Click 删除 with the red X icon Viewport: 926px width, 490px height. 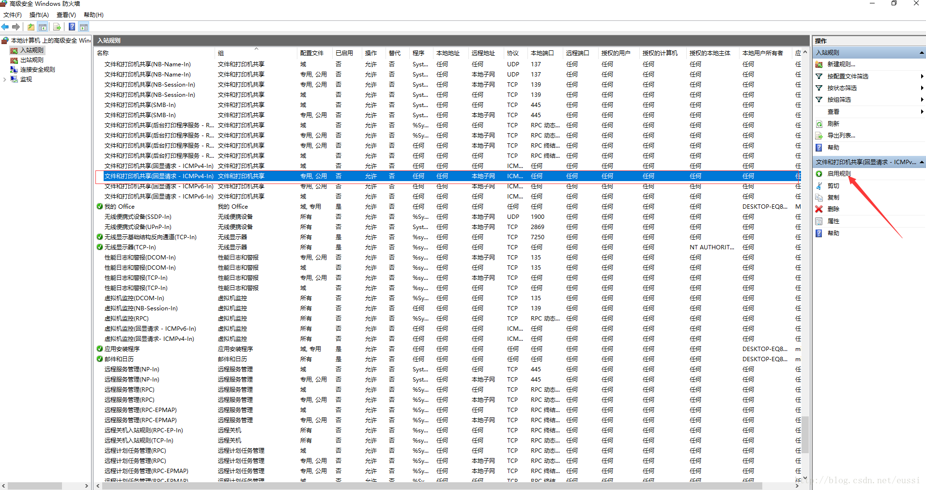click(833, 209)
